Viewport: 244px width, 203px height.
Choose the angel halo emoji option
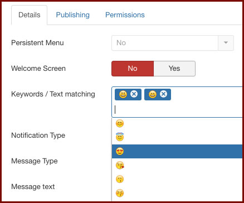point(177,137)
